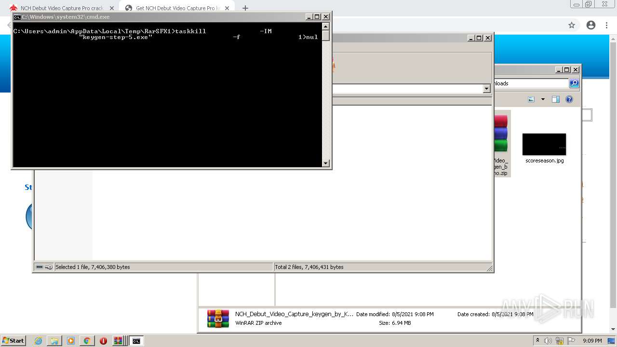Open Action Center flag icon
This screenshot has height=347, width=617.
[571, 341]
